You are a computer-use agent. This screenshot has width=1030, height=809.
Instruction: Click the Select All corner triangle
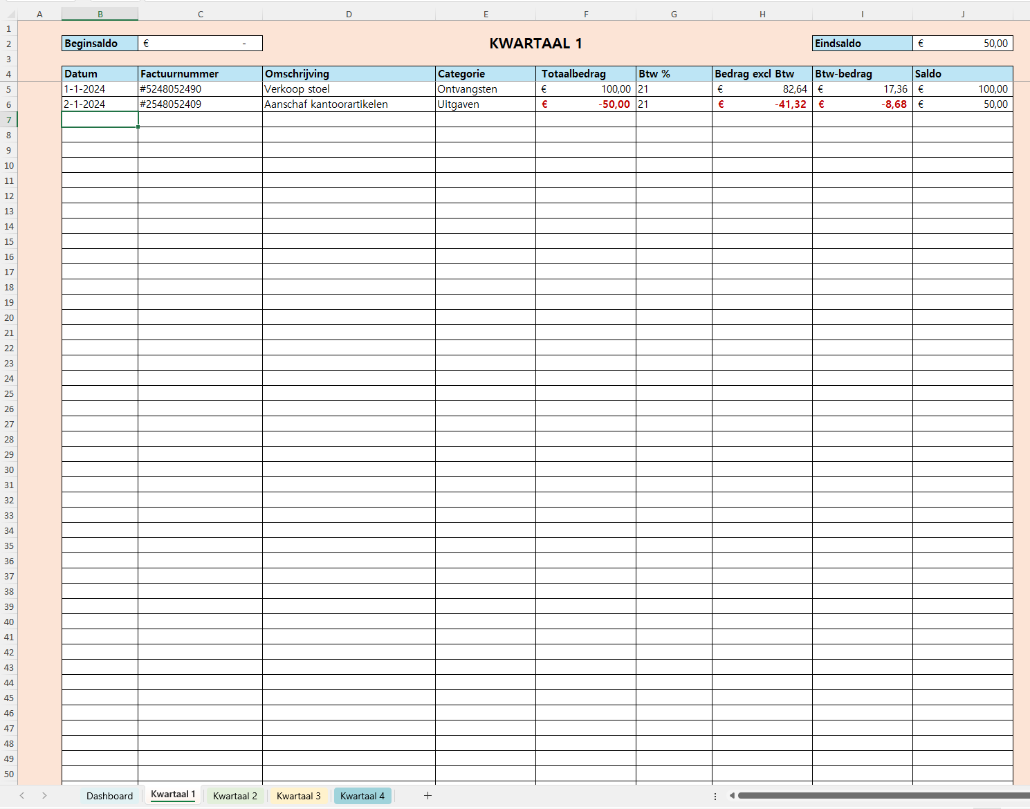pyautogui.click(x=10, y=14)
